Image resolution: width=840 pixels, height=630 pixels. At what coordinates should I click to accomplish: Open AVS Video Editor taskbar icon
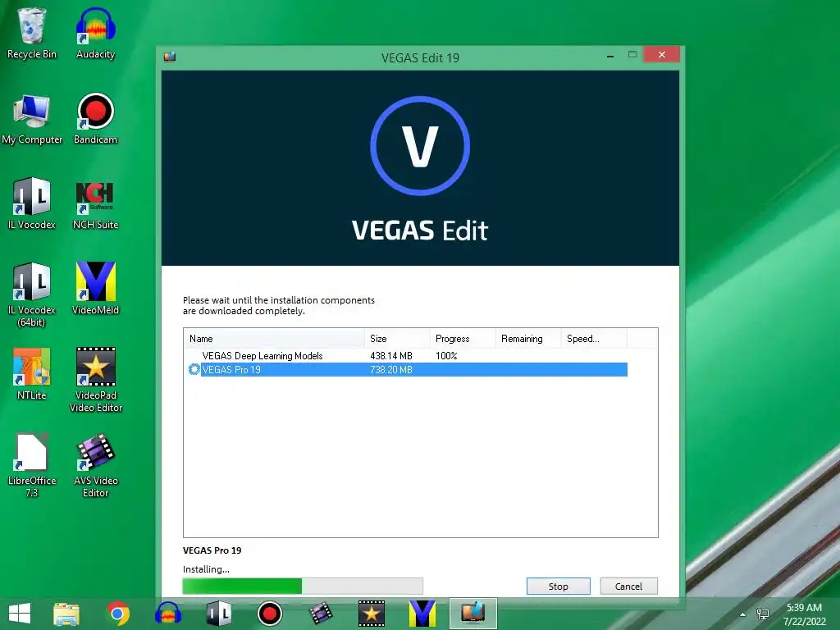pyautogui.click(x=321, y=614)
